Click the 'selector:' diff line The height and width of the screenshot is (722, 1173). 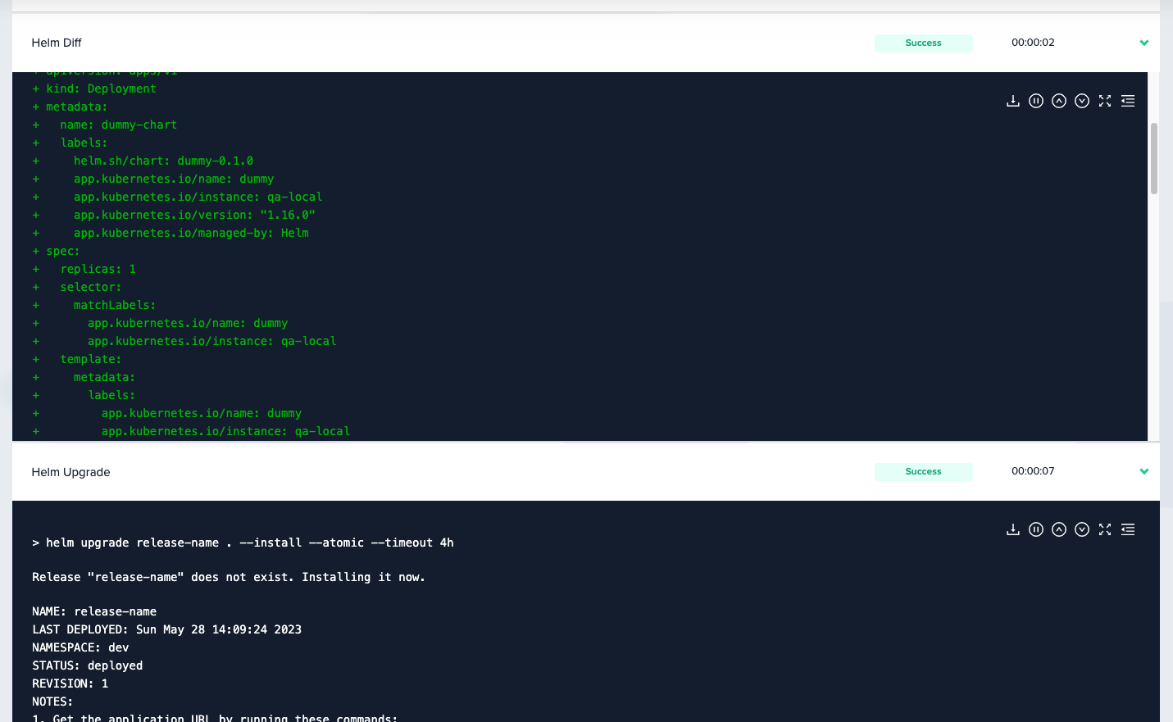[77, 287]
